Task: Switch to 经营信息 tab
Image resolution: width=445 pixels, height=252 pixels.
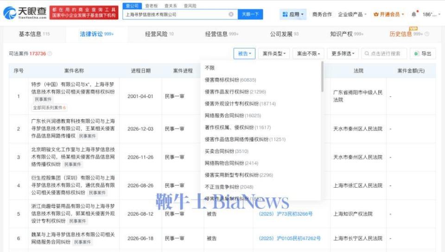Action: point(222,34)
